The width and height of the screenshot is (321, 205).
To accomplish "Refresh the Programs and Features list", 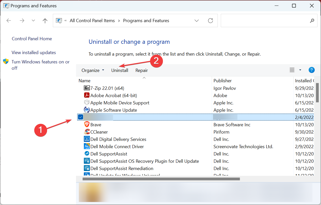I will coord(210,21).
